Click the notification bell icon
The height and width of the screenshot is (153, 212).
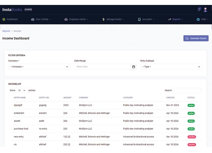[x=199, y=9]
